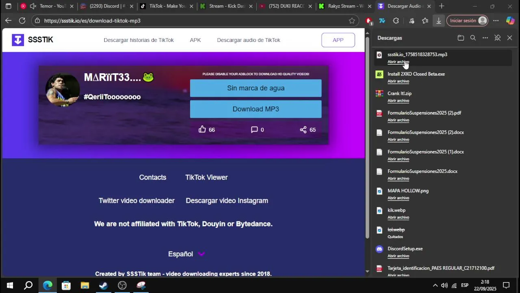Click the SSSTIK logo
Image resolution: width=520 pixels, height=293 pixels.
click(32, 40)
